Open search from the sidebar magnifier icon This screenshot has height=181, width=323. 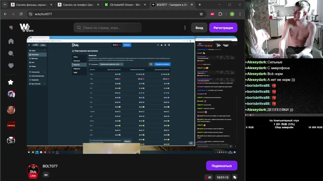click(x=11, y=53)
